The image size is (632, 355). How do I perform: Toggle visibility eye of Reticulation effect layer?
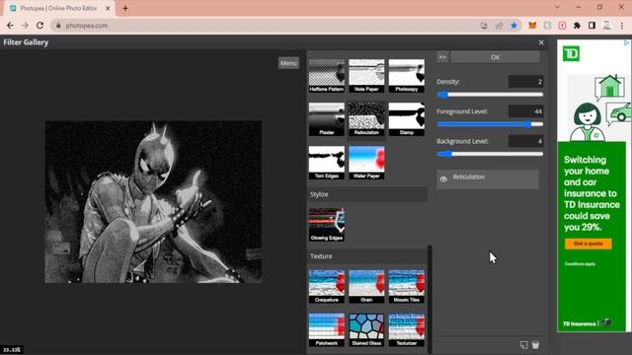(443, 179)
